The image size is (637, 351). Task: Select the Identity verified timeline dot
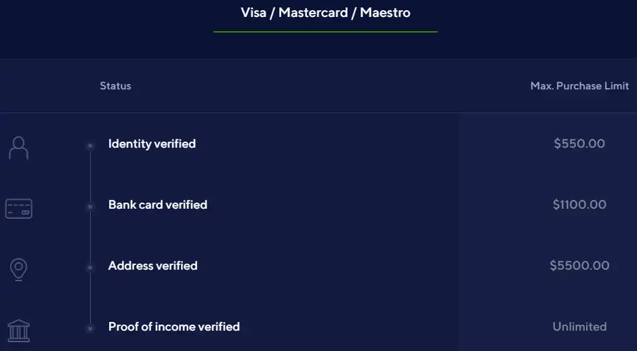[x=90, y=146]
